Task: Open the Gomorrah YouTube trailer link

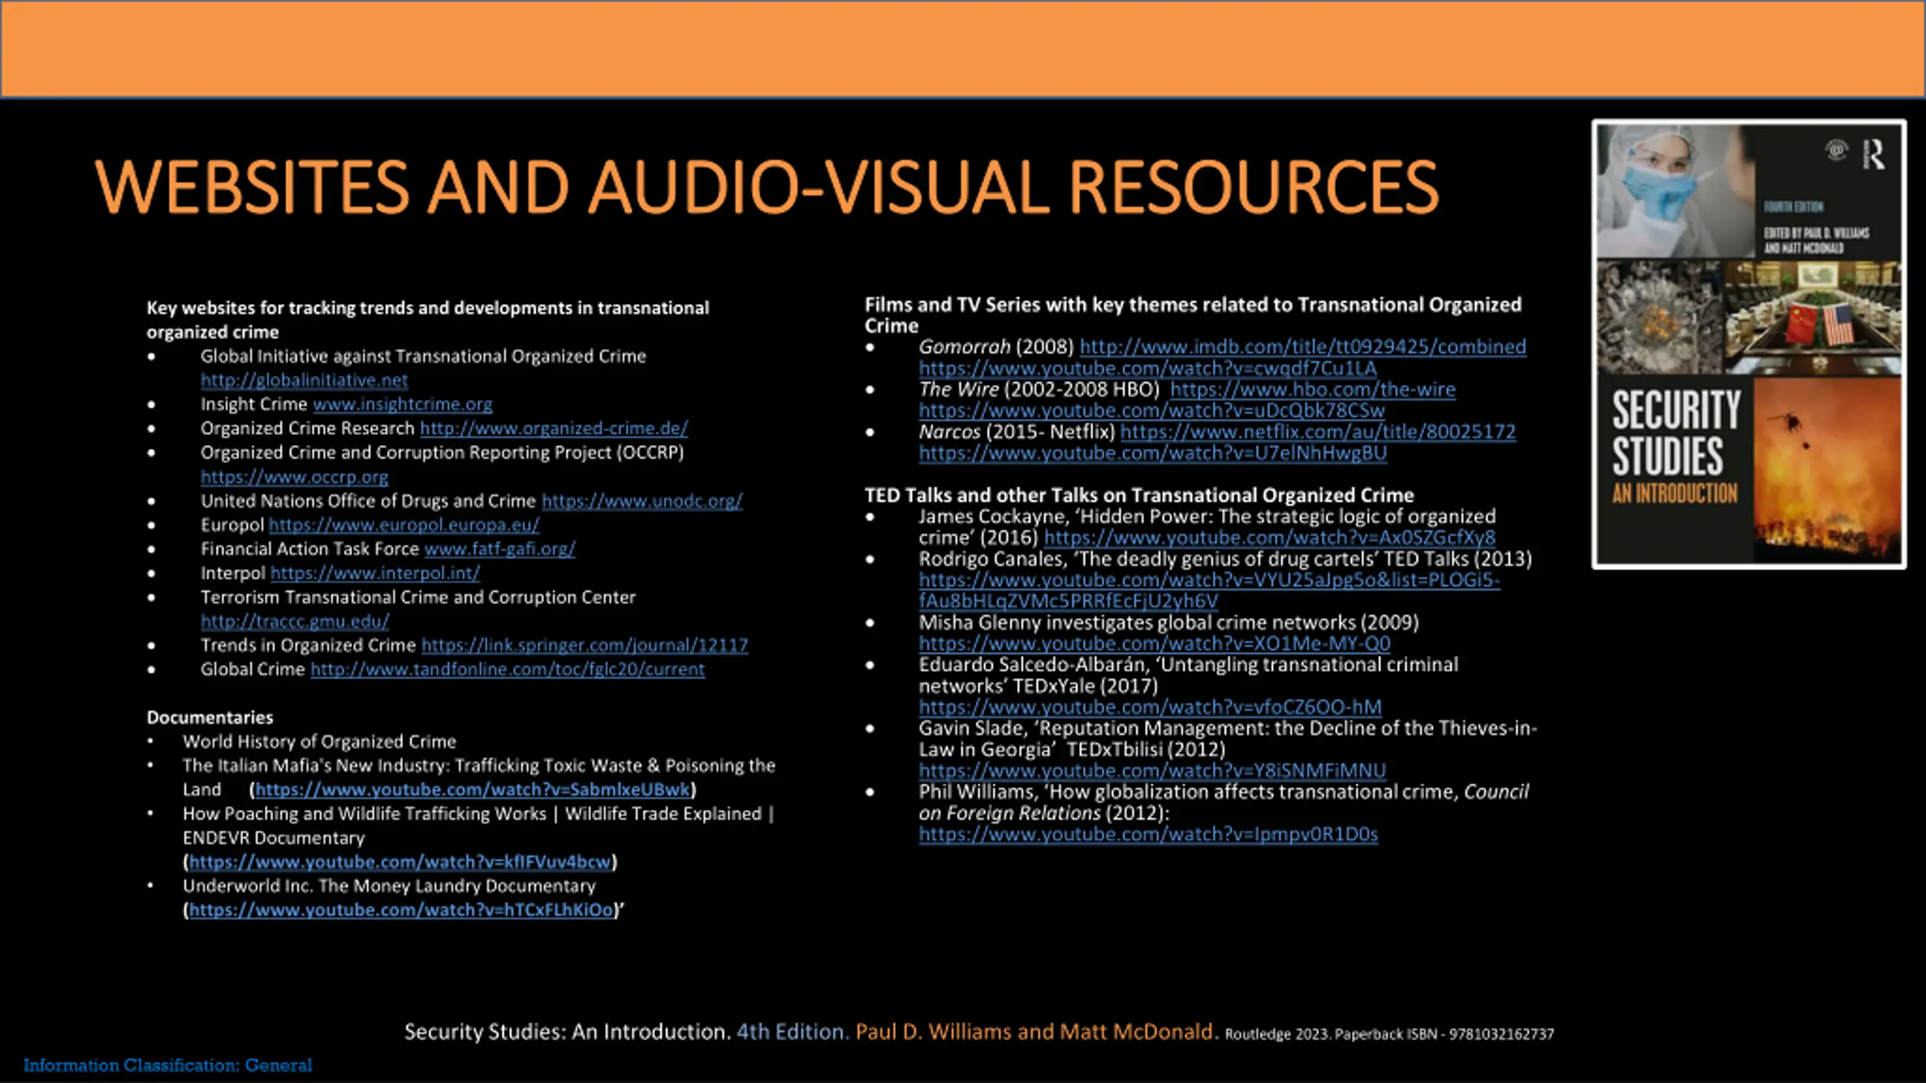Action: click(x=1147, y=369)
